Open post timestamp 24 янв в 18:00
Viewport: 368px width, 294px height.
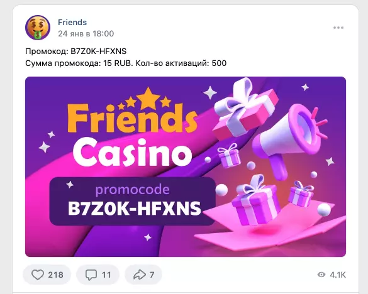click(x=86, y=34)
